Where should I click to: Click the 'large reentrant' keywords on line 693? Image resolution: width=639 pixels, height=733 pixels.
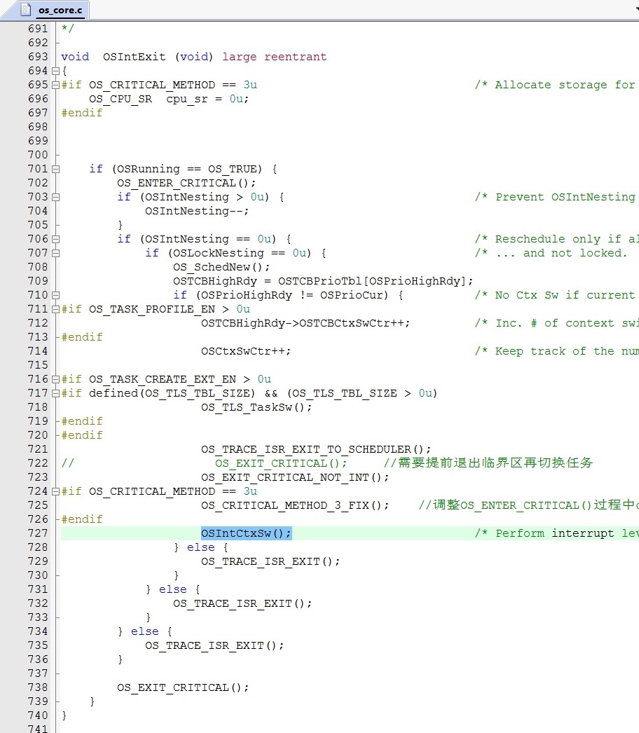click(x=275, y=57)
